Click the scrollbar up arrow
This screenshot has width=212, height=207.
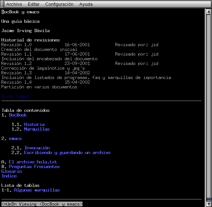point(209,12)
